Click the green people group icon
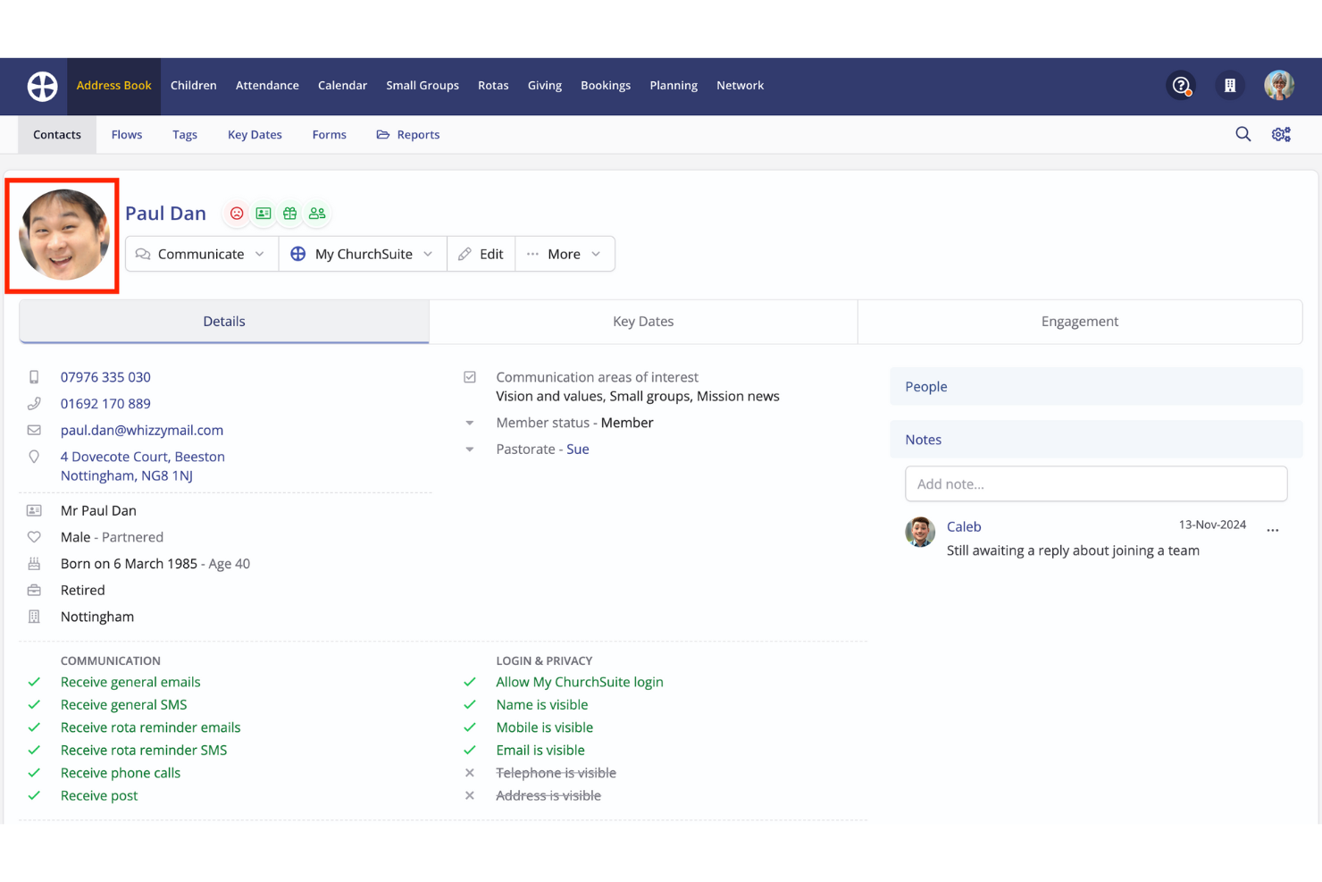 pyautogui.click(x=317, y=214)
